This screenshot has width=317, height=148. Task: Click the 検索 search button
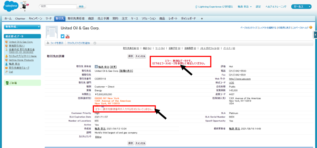81,7
